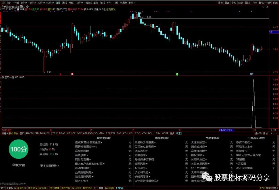Screen dimensions: 279x190
Task: Expand 股权冻结 risk item
Action: (198, 155)
